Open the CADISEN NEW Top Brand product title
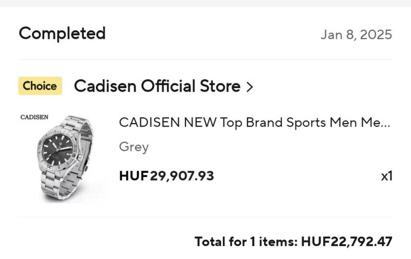The height and width of the screenshot is (259, 411). (x=254, y=123)
